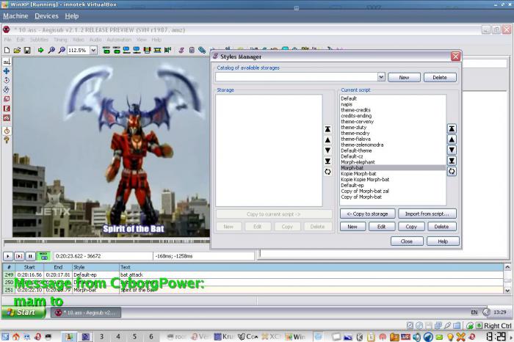
Task: Click the Styles Manager 'S' toolbar icon
Action: [x=181, y=50]
